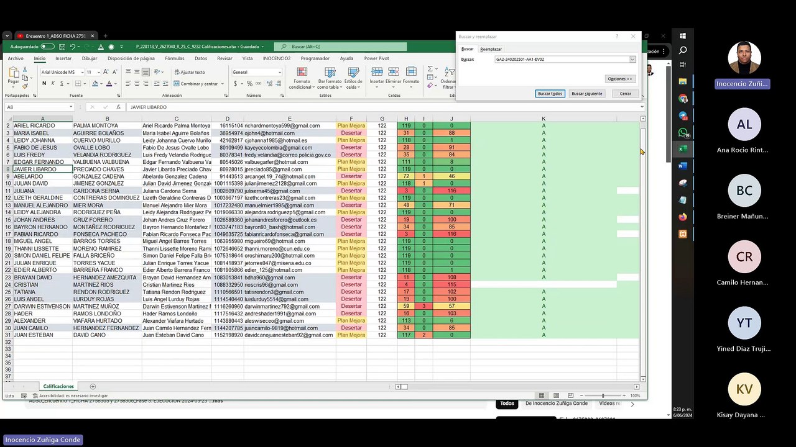
Task: Open the Datos ribbon tab
Action: pos(201,58)
